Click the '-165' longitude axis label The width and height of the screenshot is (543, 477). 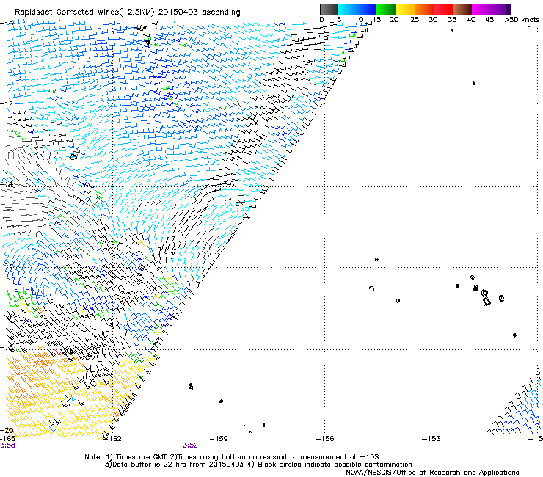pos(7,439)
